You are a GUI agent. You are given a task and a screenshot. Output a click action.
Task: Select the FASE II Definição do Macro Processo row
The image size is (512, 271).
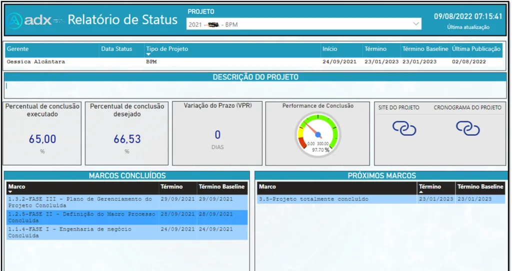coord(80,217)
